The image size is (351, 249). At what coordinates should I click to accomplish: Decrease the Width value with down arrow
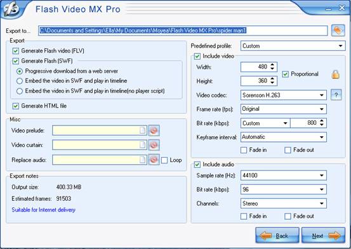(x=272, y=68)
